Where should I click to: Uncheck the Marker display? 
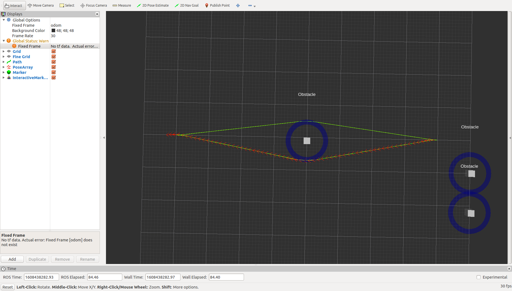tap(53, 72)
